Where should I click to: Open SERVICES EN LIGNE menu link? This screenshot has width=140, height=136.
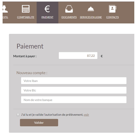(x=91, y=17)
